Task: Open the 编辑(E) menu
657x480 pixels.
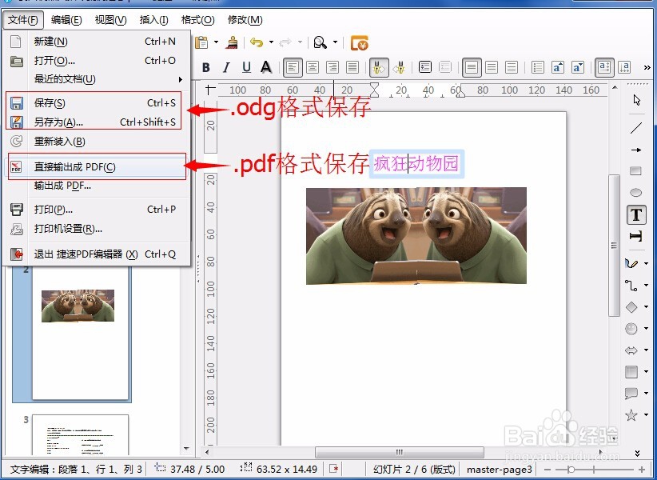Action: (x=66, y=20)
